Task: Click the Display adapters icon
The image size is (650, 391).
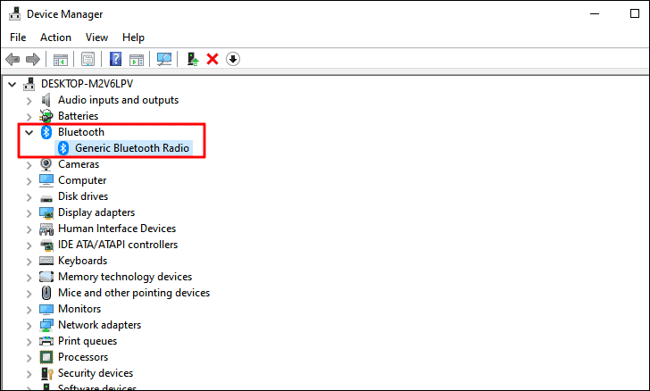Action: coord(46,212)
